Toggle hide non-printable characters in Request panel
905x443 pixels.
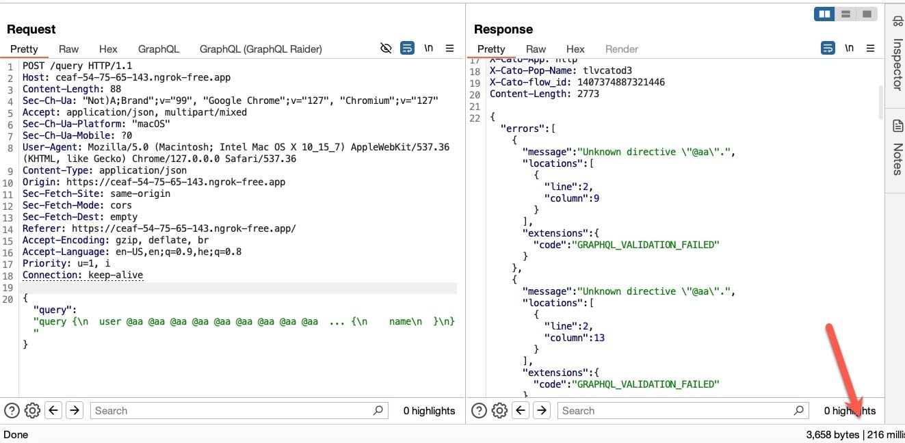[386, 49]
